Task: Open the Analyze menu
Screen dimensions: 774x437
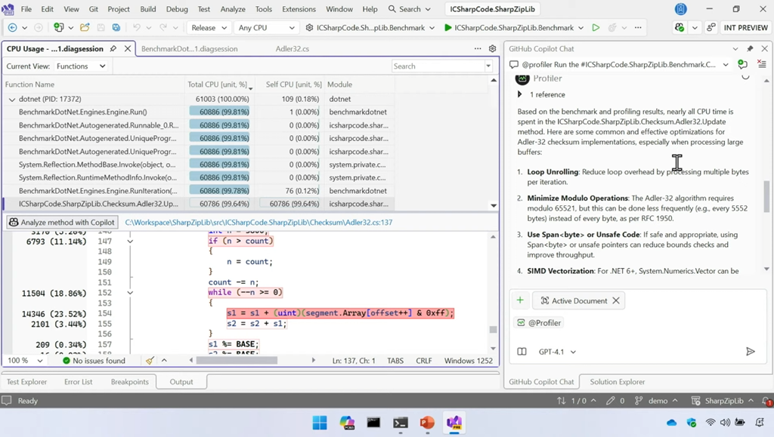Action: click(x=232, y=9)
